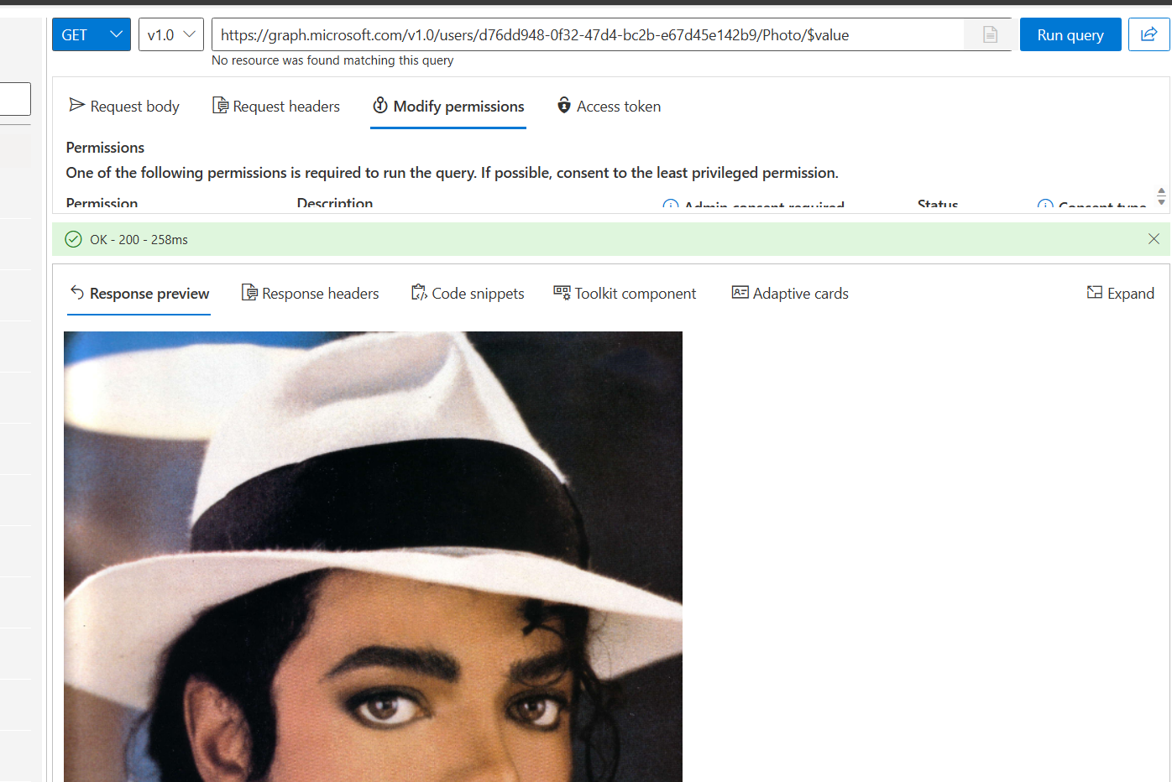
Task: Click the document icon in query box
Action: 990,34
